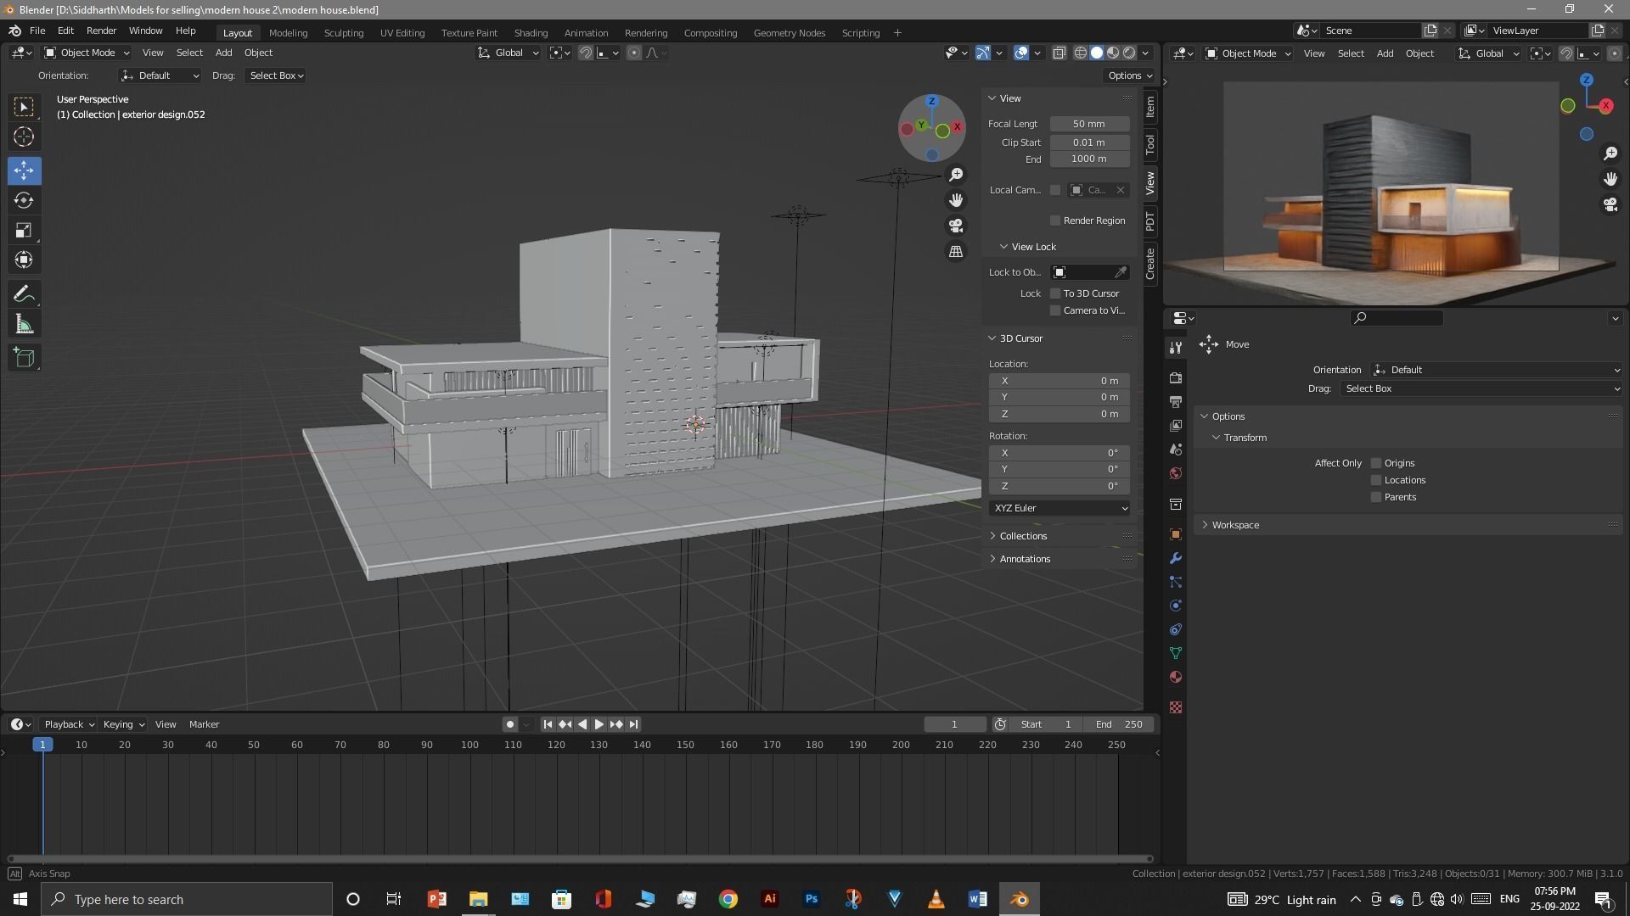This screenshot has height=916, width=1630.
Task: Toggle X-ray mode in main viewport header
Action: pos(1059,53)
